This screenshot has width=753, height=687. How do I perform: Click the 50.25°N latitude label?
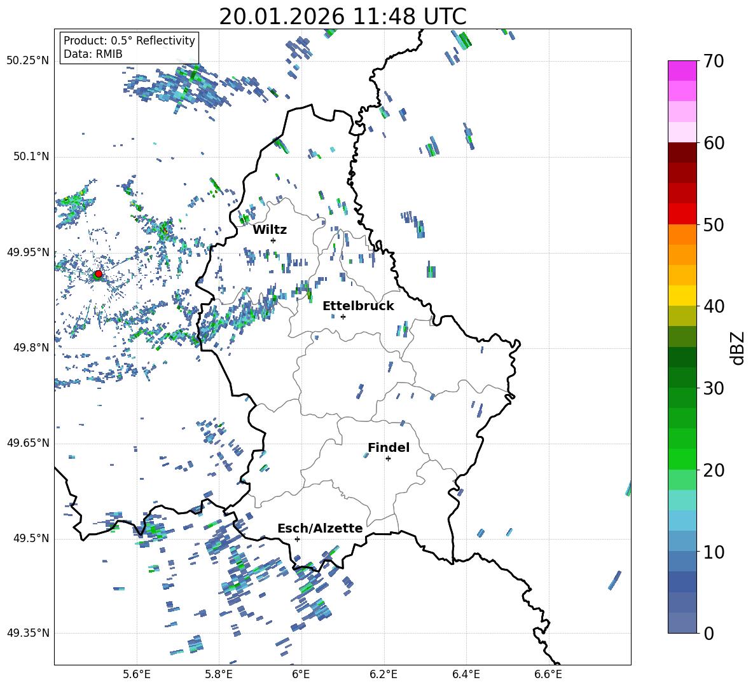[x=28, y=61]
